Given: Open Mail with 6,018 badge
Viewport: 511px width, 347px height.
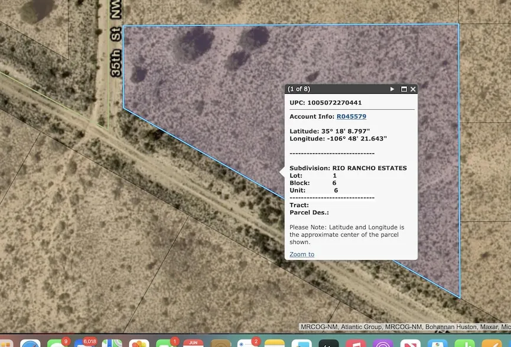Looking at the screenshot, I should (84, 343).
